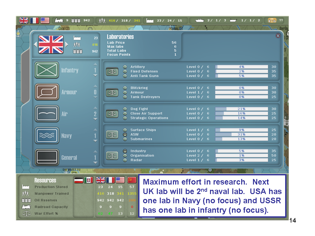Close the Laboratories panel
The image size is (315, 236).
(x=278, y=36)
